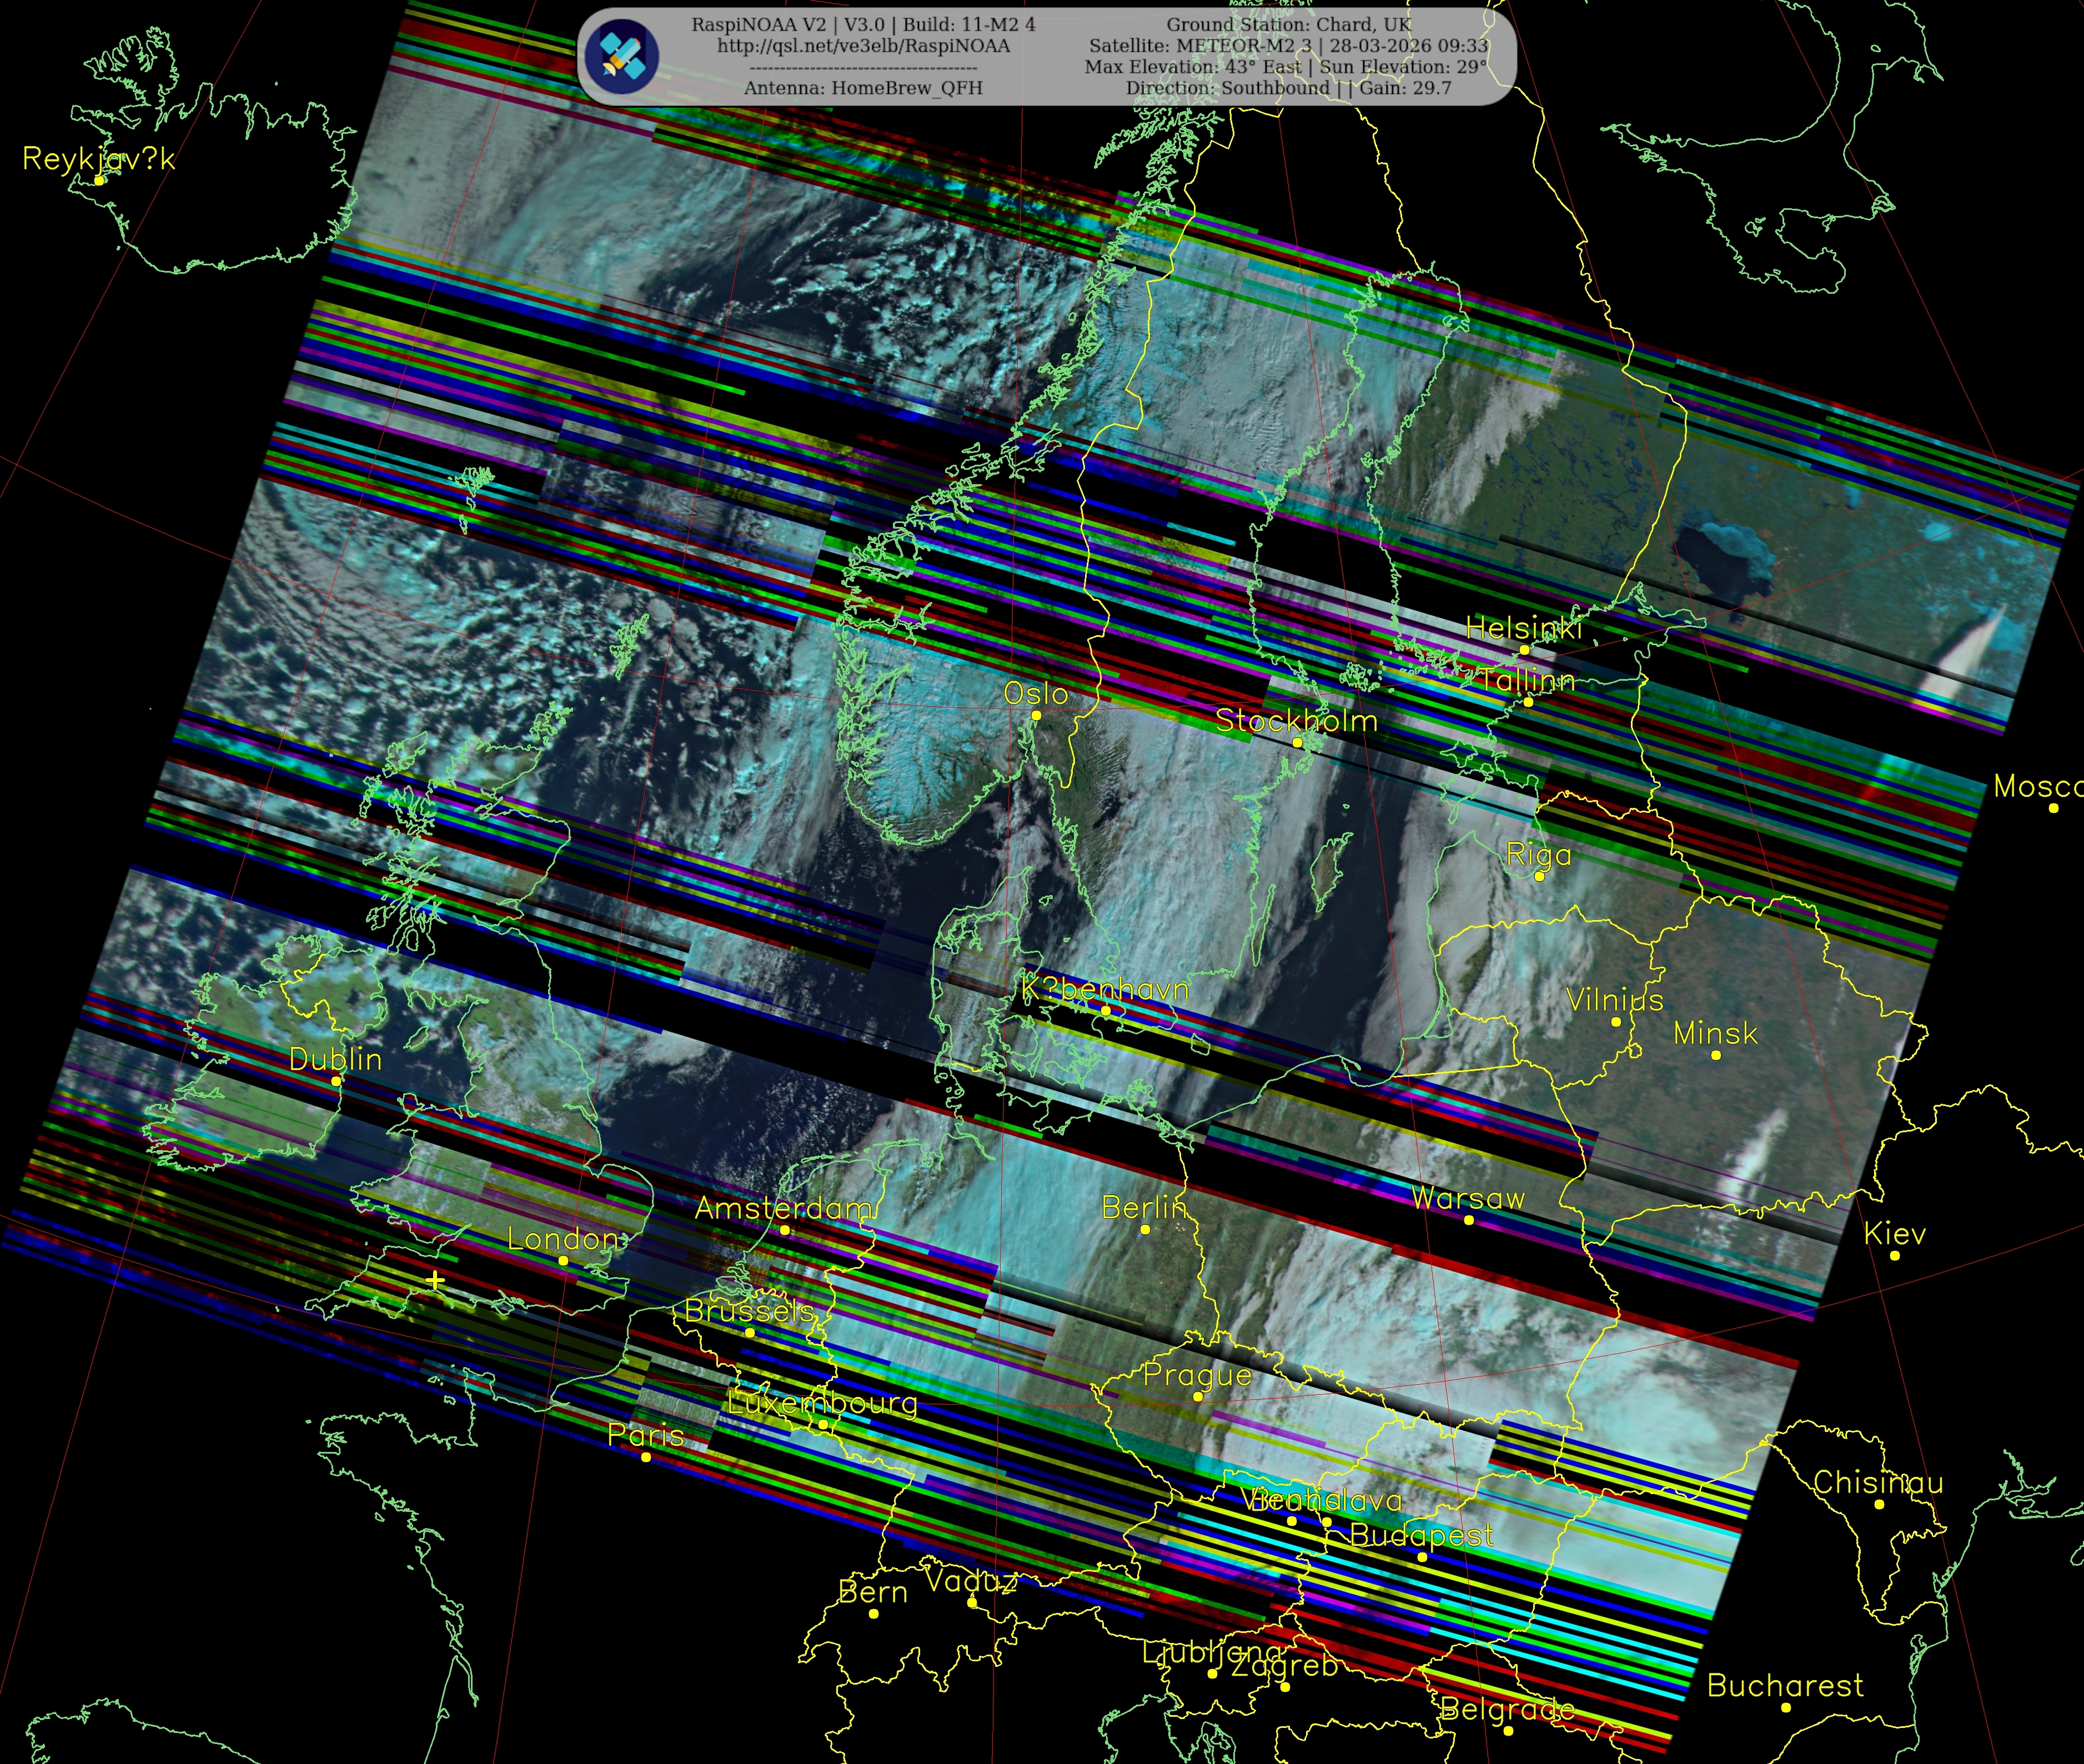This screenshot has width=2084, height=1764.
Task: Open the qsl.net RaspiNOAA URL
Action: 863,46
